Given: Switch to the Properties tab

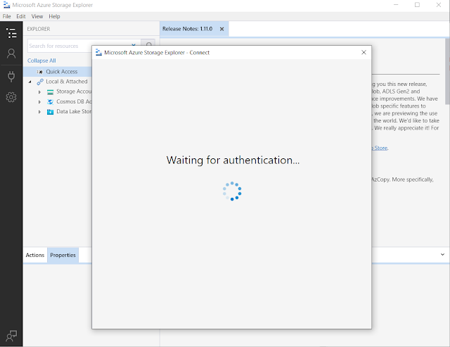Looking at the screenshot, I should click(63, 255).
